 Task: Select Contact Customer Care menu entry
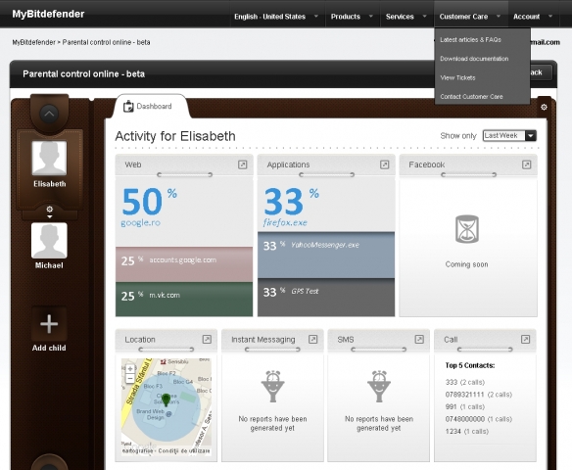point(471,97)
